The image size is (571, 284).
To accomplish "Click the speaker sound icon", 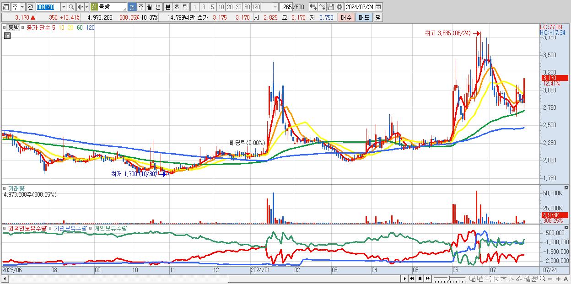I will click(80, 7).
